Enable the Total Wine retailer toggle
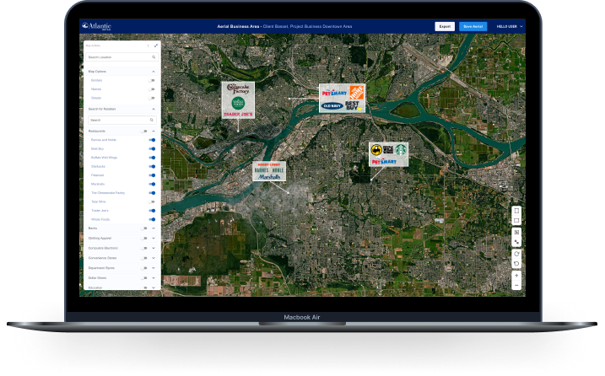This screenshot has height=376, width=605. click(x=152, y=202)
